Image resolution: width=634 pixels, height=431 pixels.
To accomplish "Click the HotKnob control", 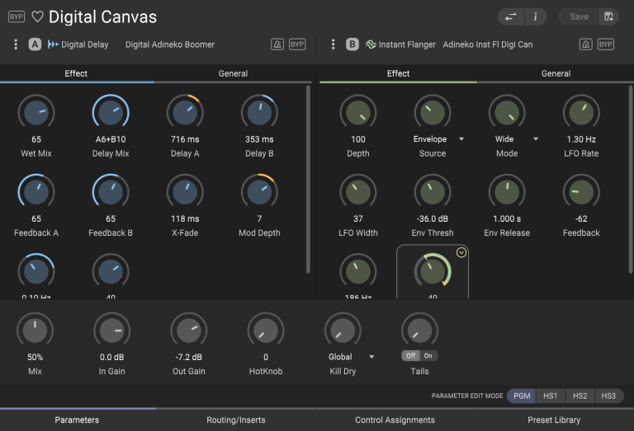I will pos(266,330).
